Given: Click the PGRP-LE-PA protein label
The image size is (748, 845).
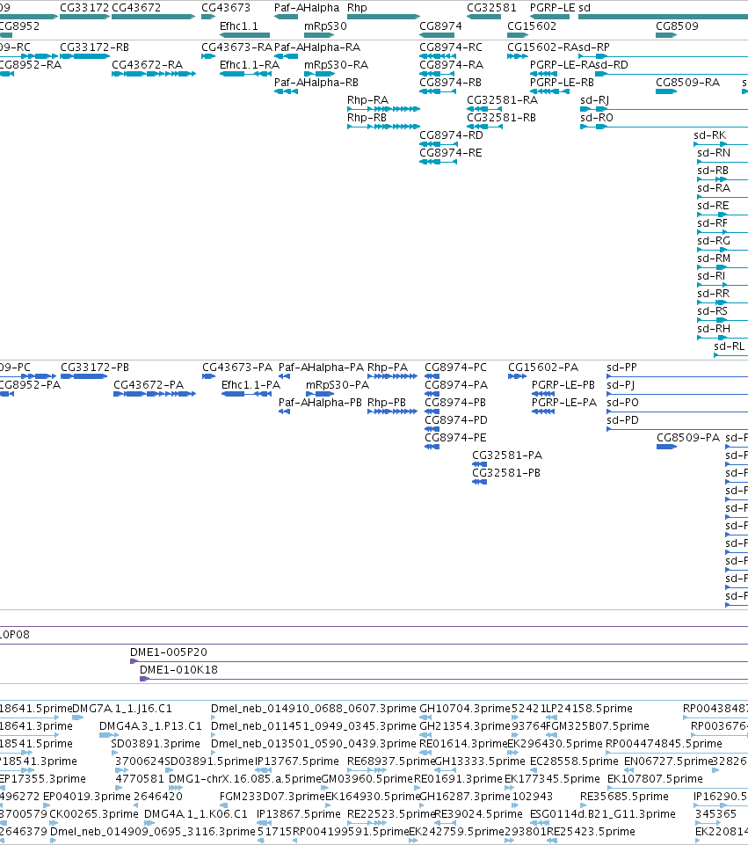Looking at the screenshot, I should [564, 403].
